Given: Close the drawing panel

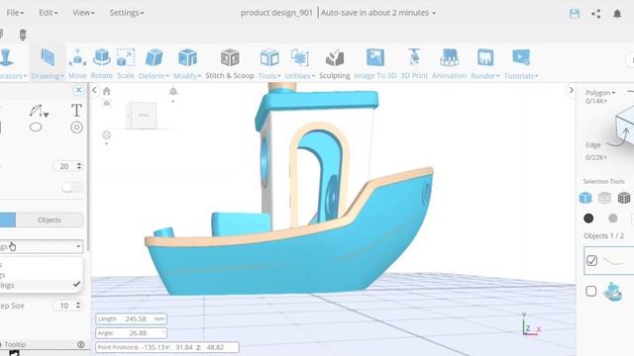Looking at the screenshot, I should click(x=78, y=90).
